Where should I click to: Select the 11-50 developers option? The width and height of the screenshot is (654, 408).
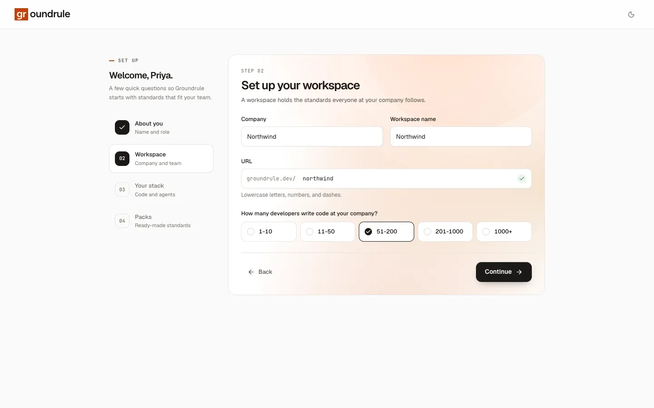coord(327,232)
